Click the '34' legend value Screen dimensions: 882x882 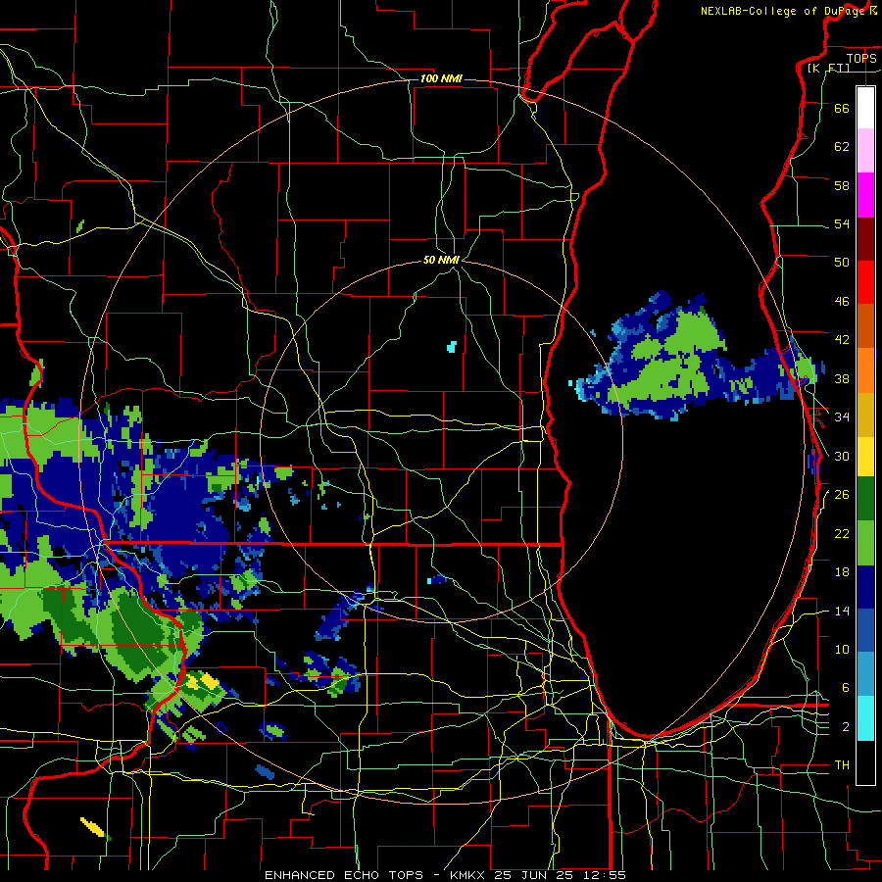[842, 416]
